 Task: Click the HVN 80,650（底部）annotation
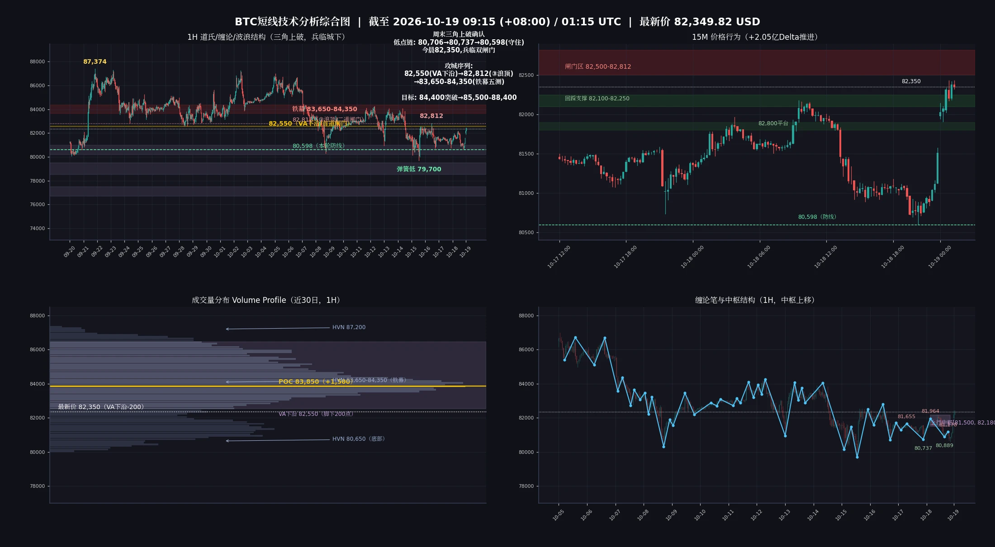point(360,439)
